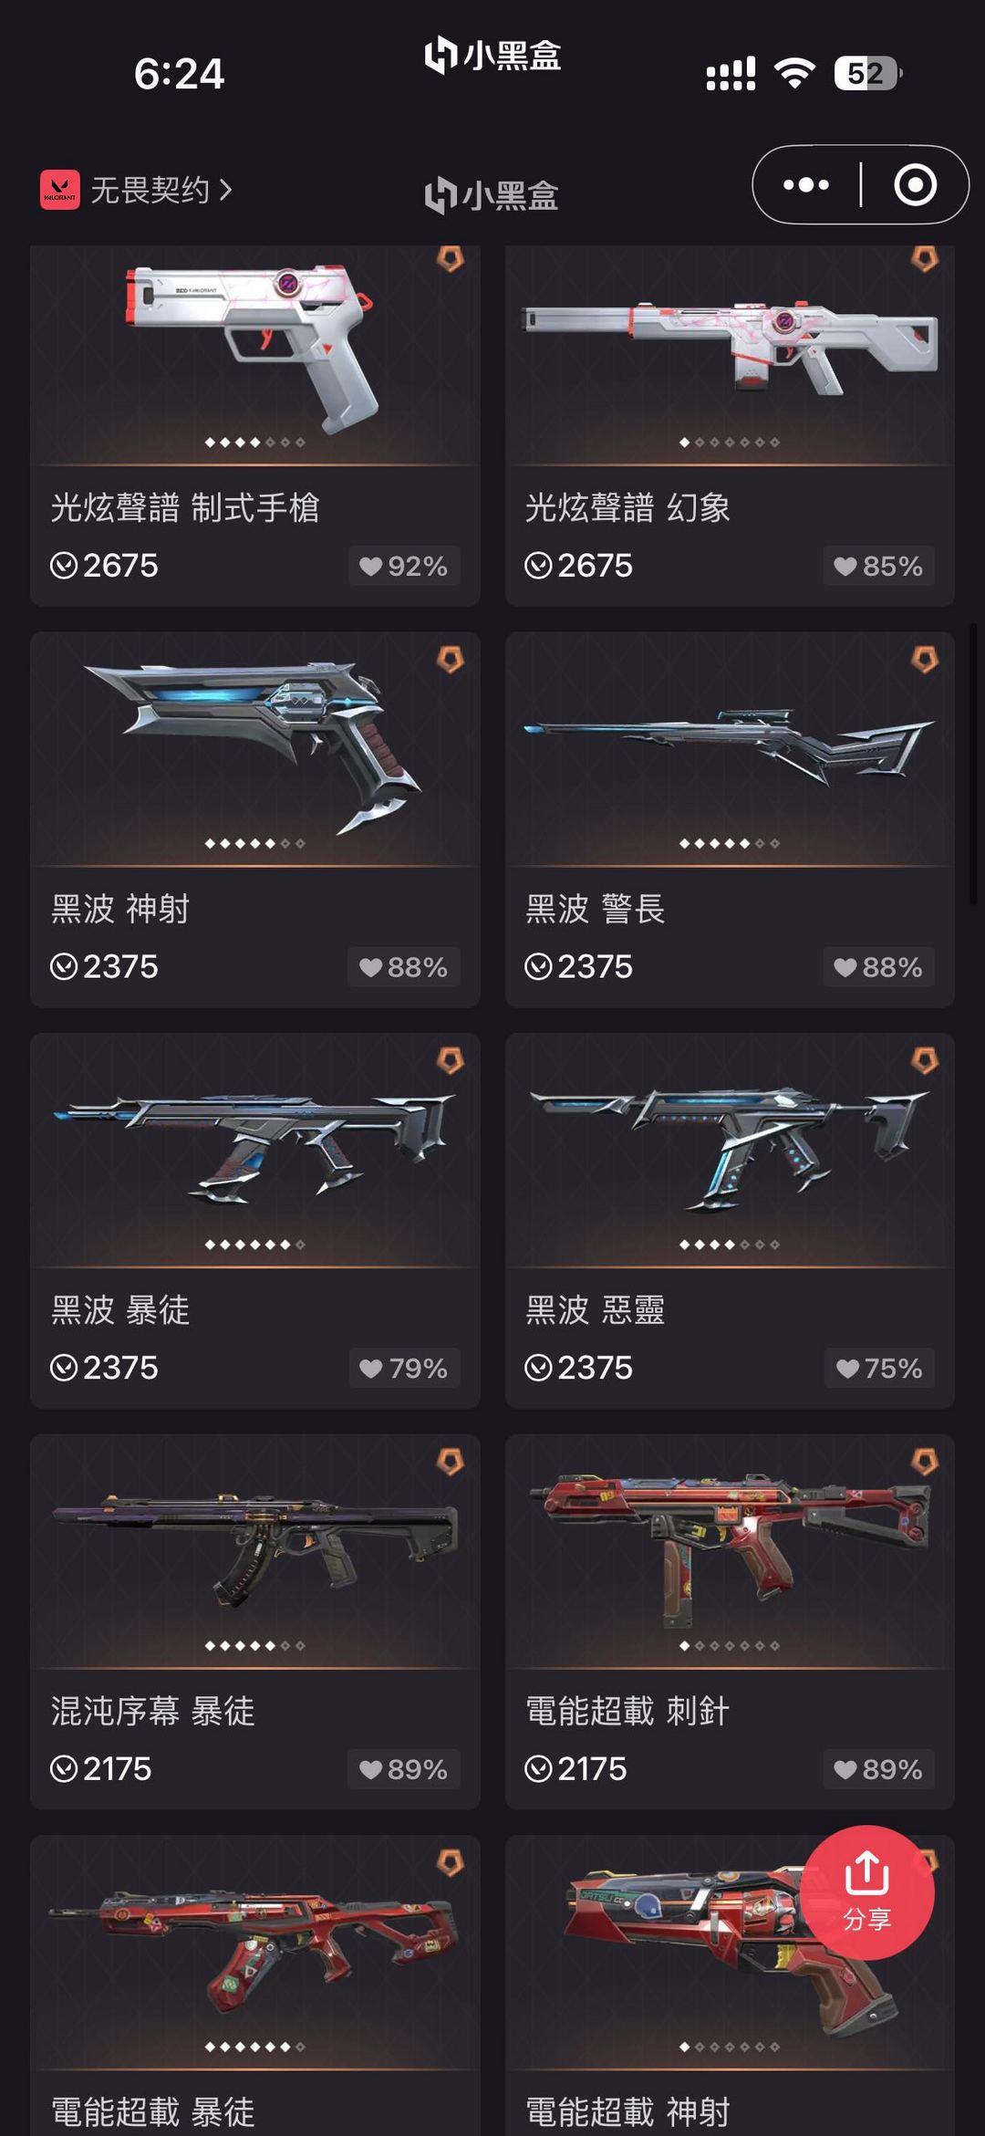Tap the Valorant game logo icon
The image size is (985, 2136).
coord(60,190)
